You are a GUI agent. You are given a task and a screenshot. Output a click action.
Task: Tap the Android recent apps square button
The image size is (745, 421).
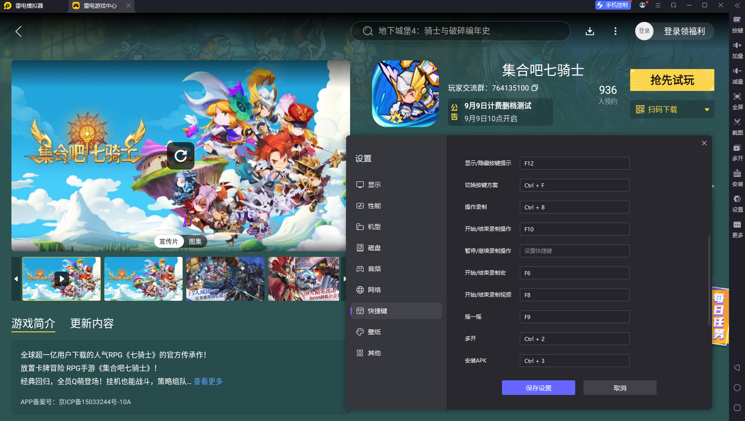pos(737,408)
